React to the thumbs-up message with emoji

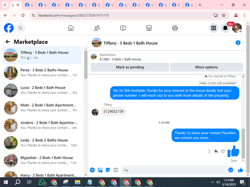click(223, 151)
